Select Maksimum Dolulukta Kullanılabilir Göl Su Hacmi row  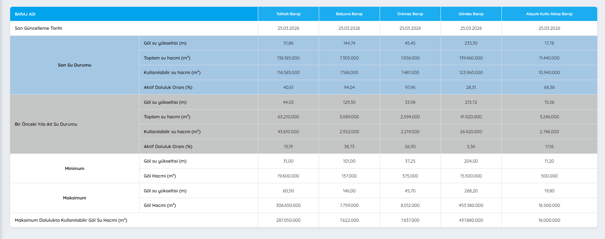pos(71,220)
